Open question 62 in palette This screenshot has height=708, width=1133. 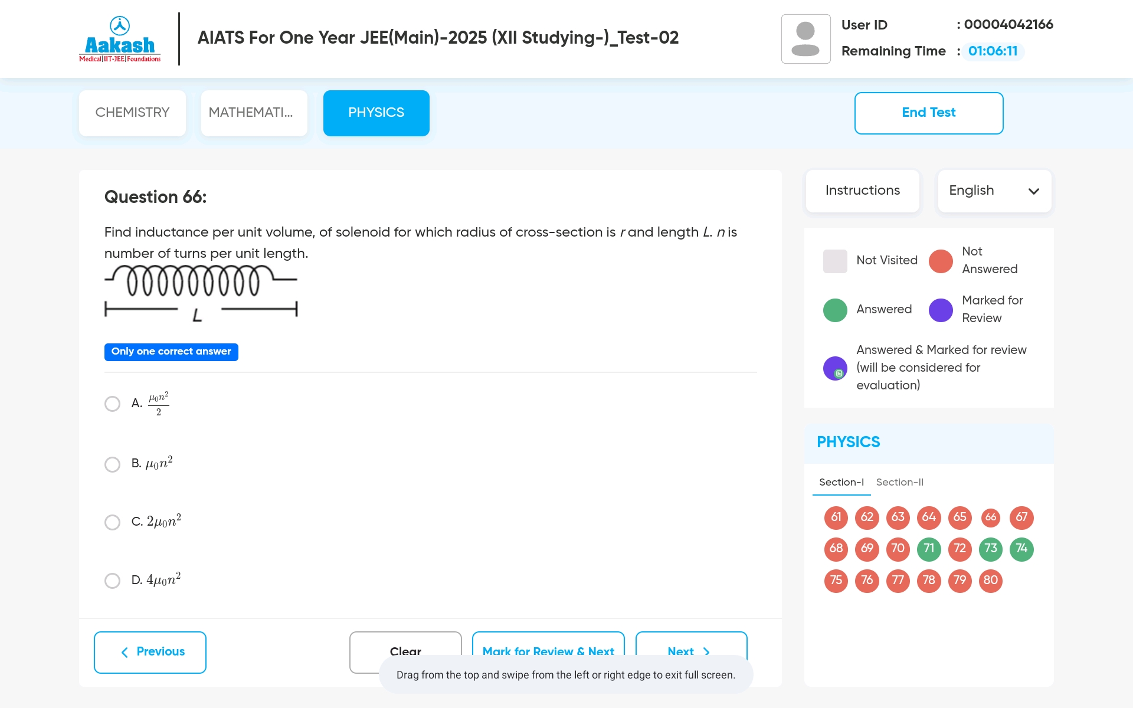pyautogui.click(x=867, y=517)
